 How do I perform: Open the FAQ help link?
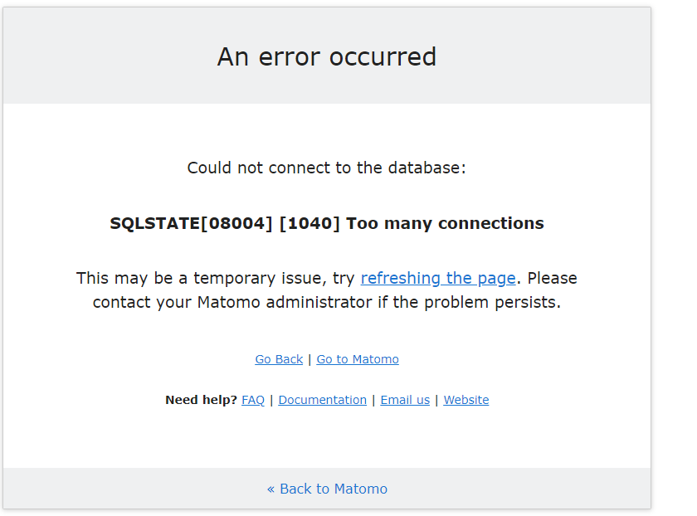pos(253,400)
